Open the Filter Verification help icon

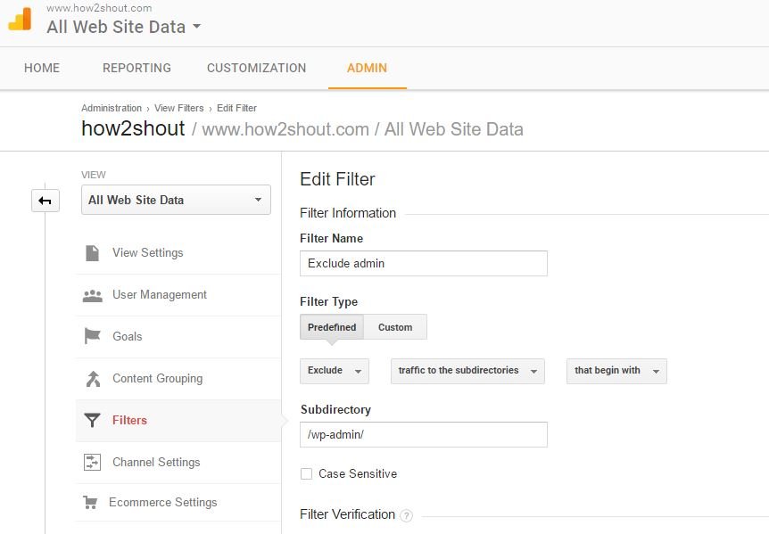(409, 515)
